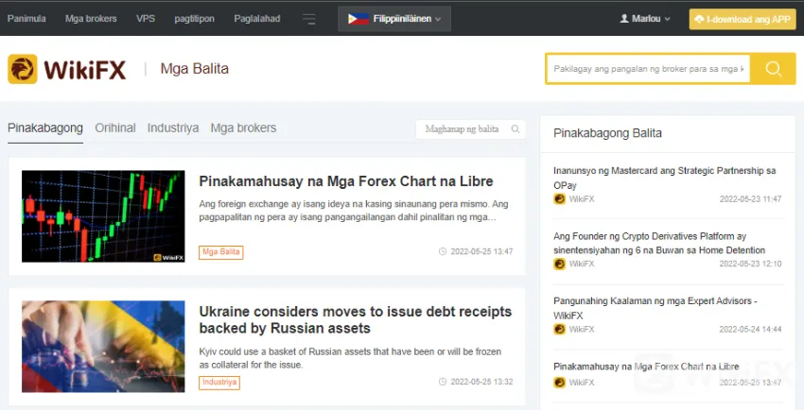The image size is (804, 410).
Task: Click magnifier icon in Maghanap ng balita box
Action: tap(516, 129)
